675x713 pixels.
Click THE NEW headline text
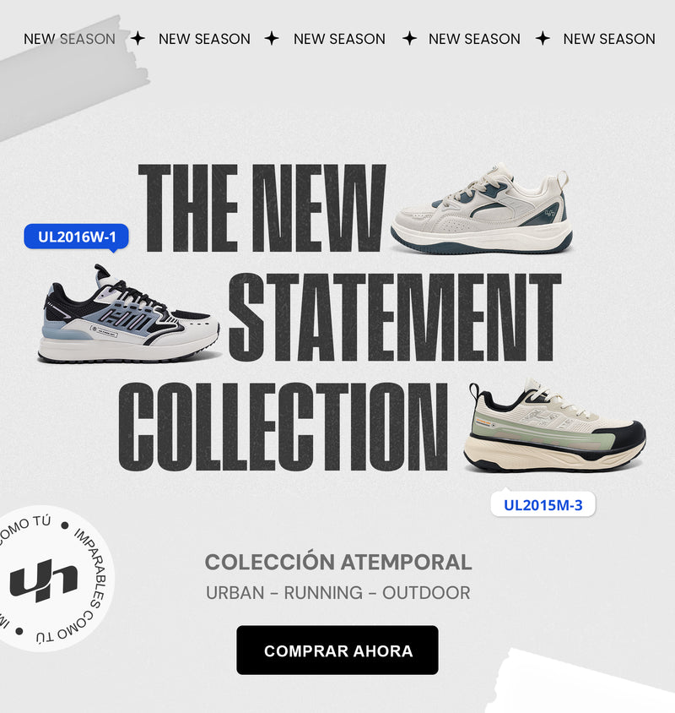click(262, 209)
